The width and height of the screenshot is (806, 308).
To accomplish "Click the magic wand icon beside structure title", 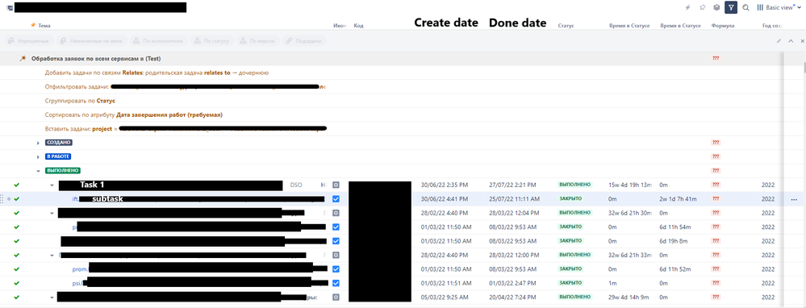I will coord(23,59).
